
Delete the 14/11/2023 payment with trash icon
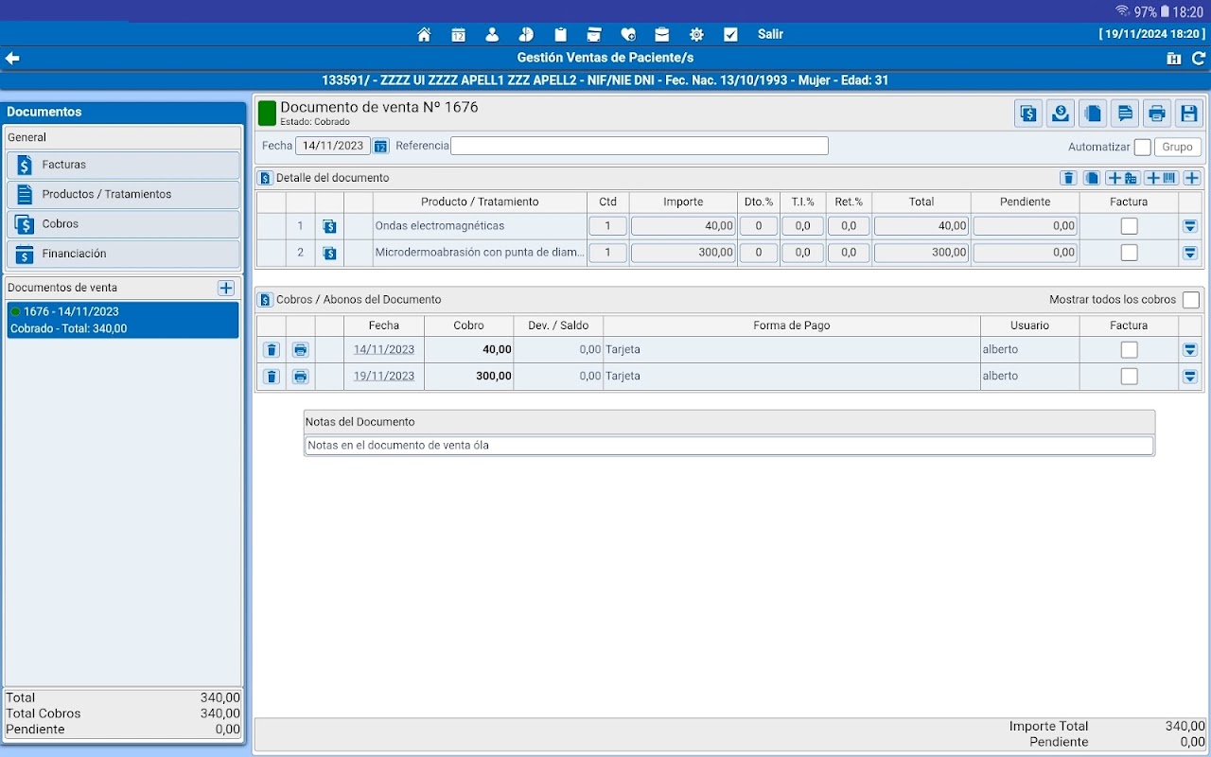coord(272,350)
